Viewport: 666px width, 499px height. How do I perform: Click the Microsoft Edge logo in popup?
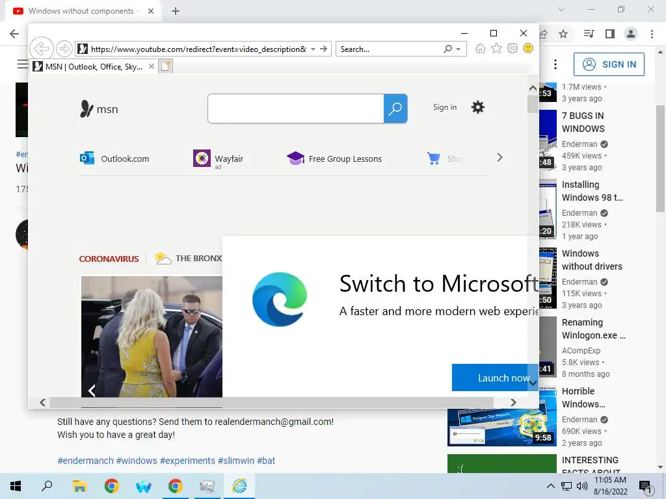coord(280,300)
